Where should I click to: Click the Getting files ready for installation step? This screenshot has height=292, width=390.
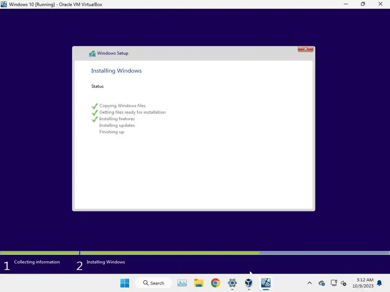(132, 112)
